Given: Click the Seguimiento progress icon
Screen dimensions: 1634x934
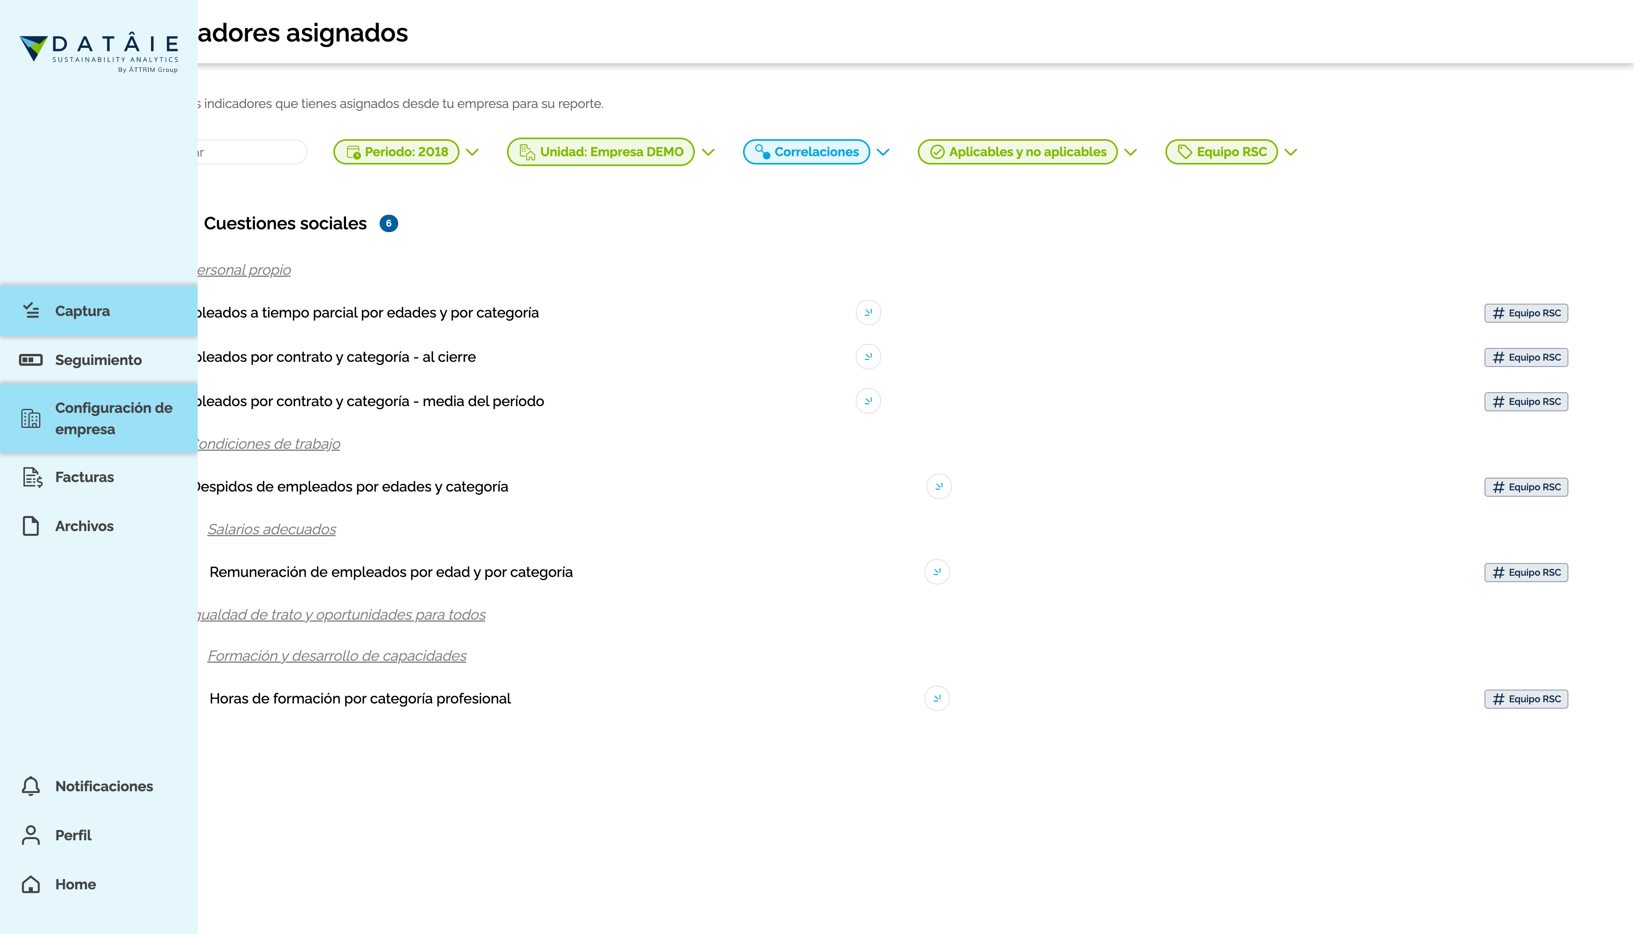Looking at the screenshot, I should tap(31, 360).
